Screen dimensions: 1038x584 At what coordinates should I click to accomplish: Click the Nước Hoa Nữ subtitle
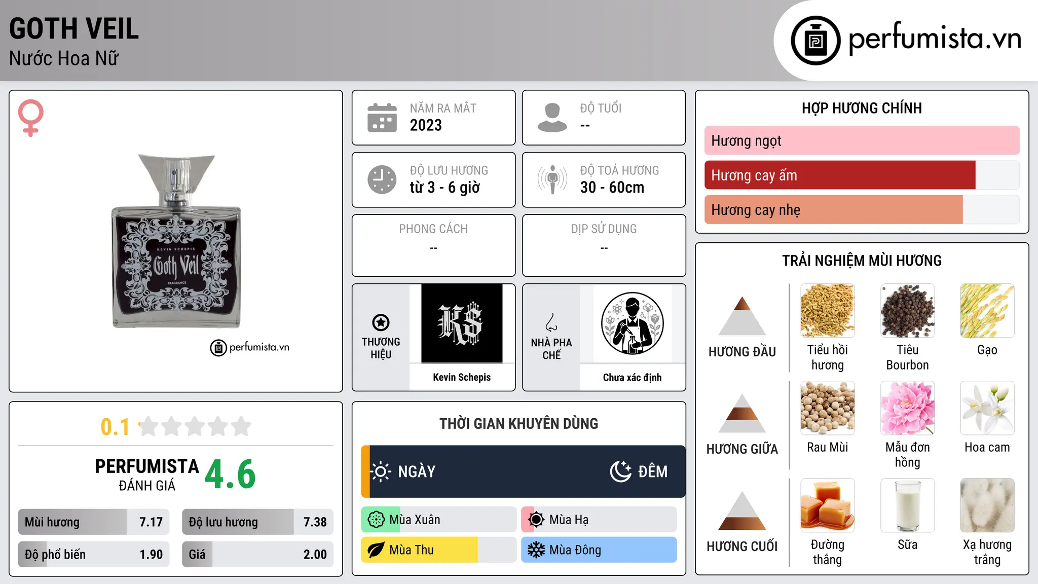click(x=64, y=58)
